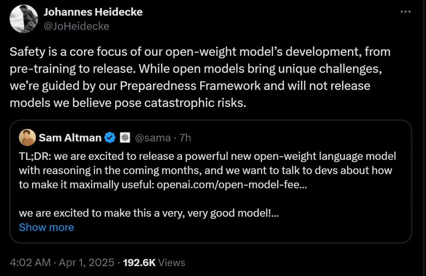Click the OpenAI affiliation logo badge
The width and height of the screenshot is (426, 276).
click(x=125, y=137)
